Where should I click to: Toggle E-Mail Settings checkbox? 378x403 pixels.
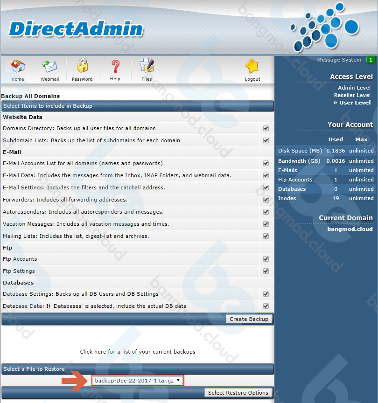pyautogui.click(x=266, y=188)
